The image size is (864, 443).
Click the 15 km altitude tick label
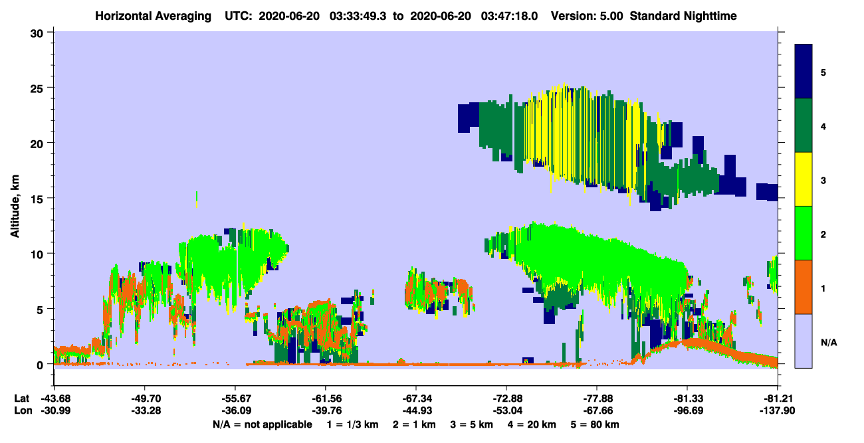pos(38,199)
